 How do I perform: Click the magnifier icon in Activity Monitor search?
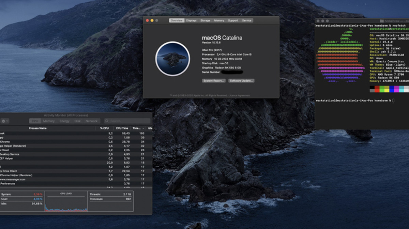[x=107, y=121]
